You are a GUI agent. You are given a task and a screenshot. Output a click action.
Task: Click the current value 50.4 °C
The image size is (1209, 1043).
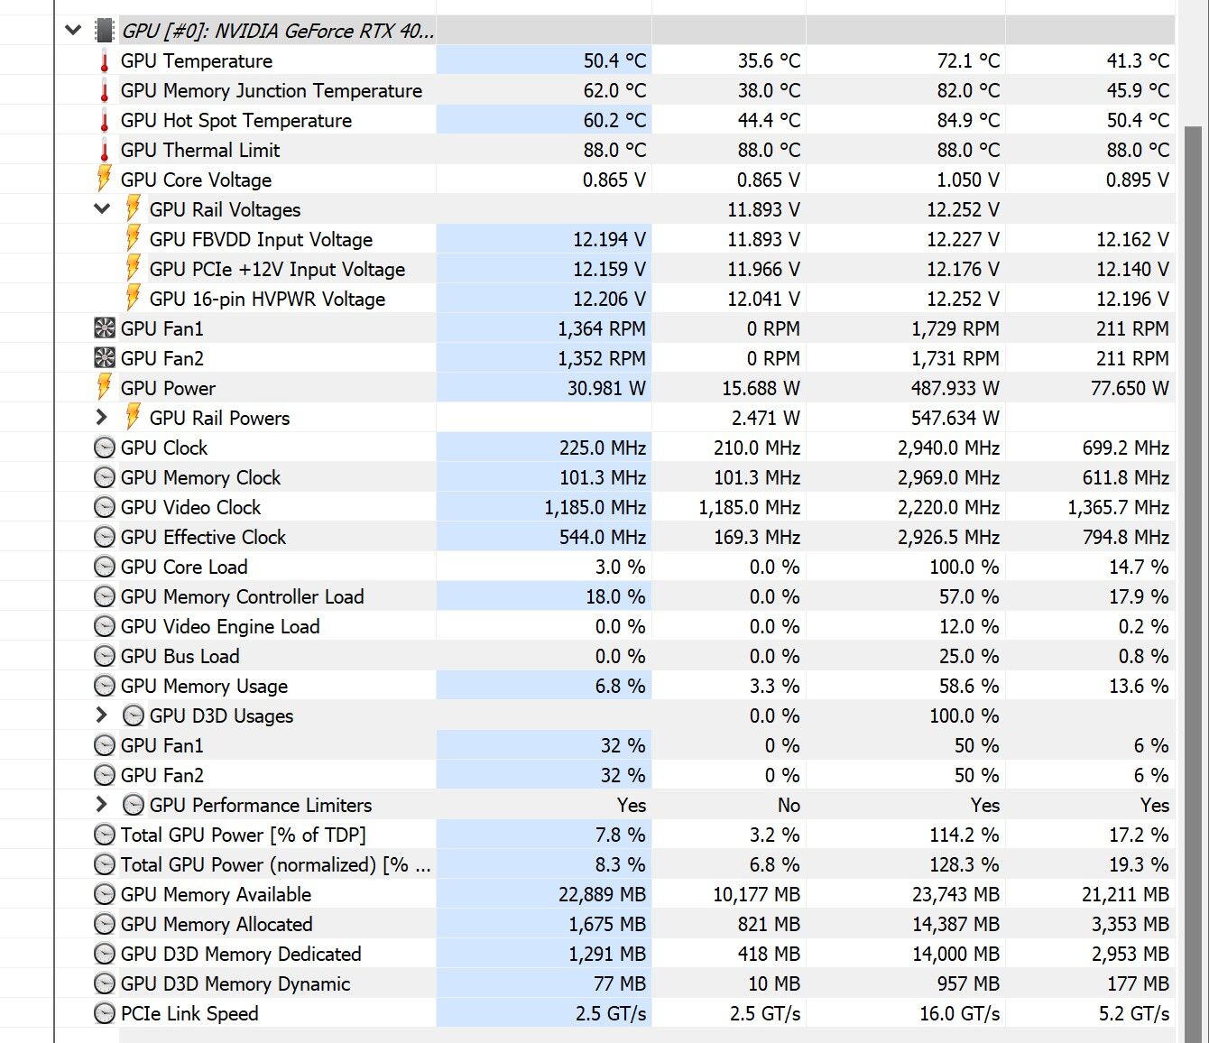[x=614, y=61]
